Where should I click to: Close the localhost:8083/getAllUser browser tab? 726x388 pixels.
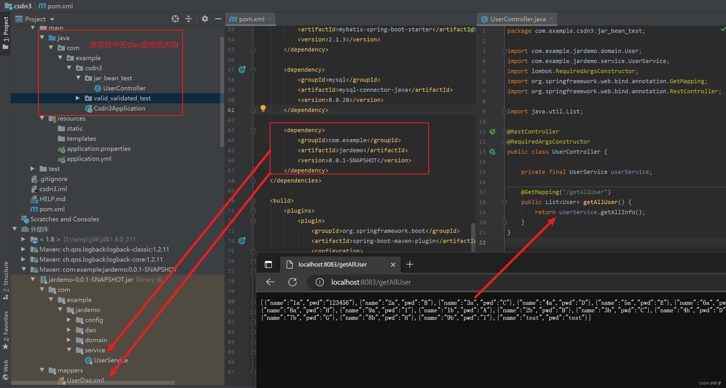pyautogui.click(x=393, y=265)
